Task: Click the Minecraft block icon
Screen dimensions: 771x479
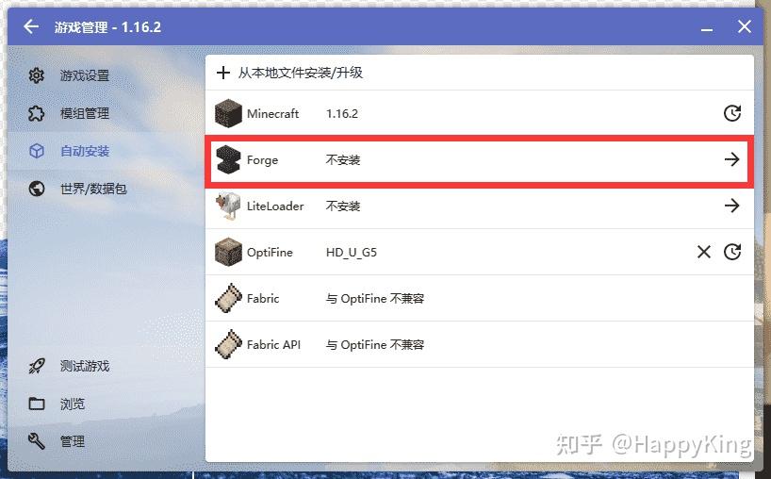Action: pyautogui.click(x=228, y=113)
